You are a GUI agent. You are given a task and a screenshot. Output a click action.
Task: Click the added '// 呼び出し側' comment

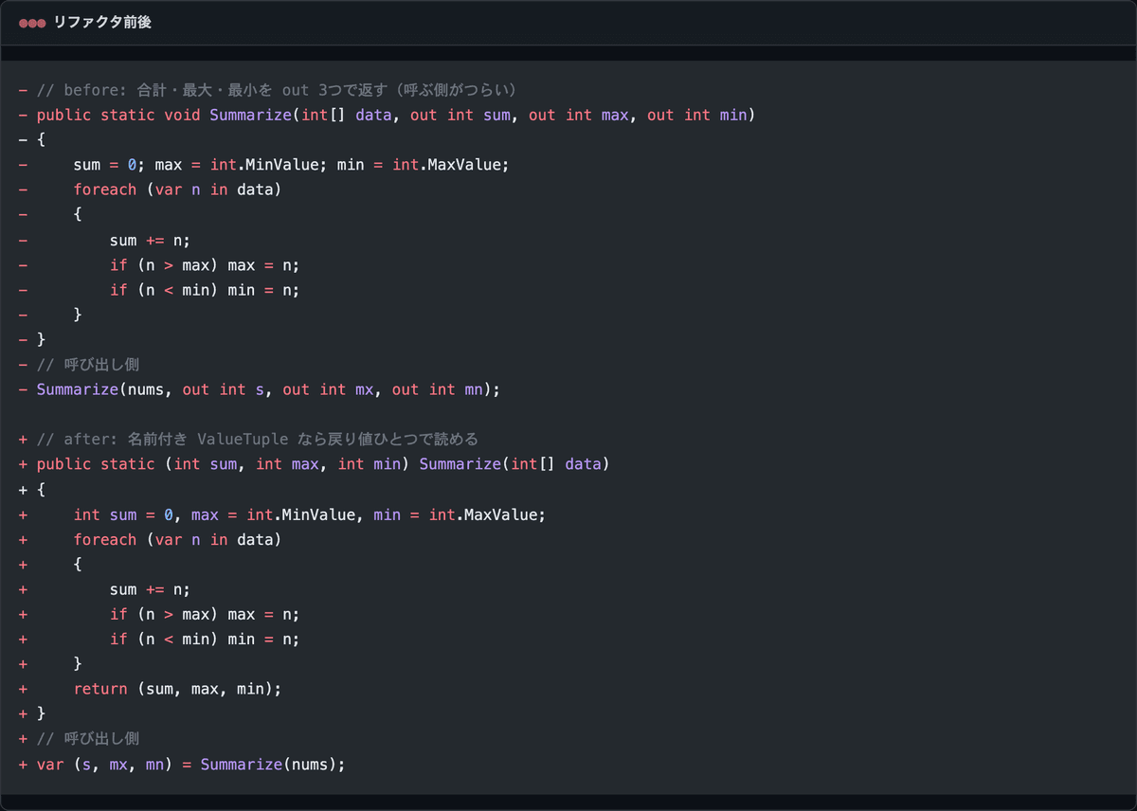[88, 738]
